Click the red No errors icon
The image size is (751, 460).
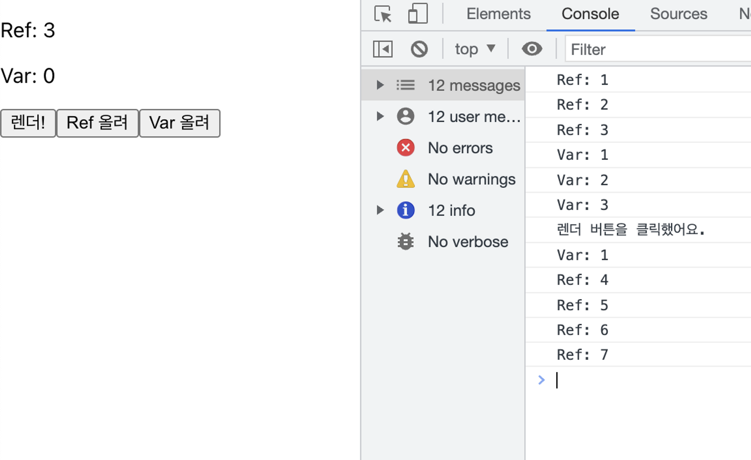[x=406, y=148]
